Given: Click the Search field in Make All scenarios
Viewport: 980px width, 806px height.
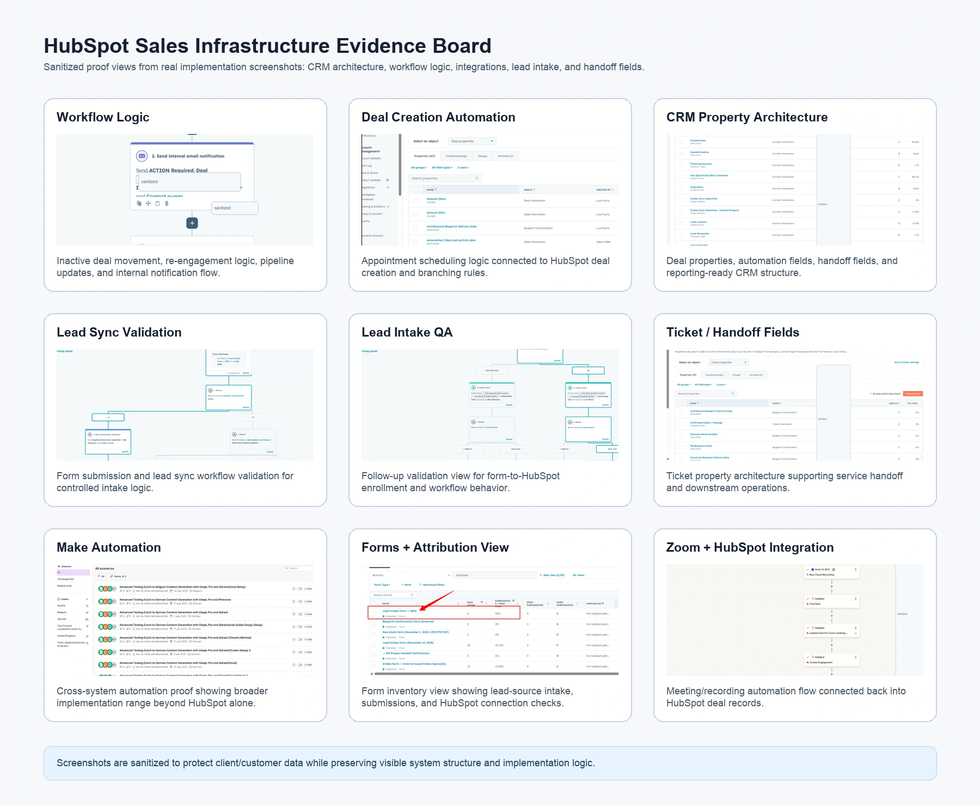Looking at the screenshot, I should (298, 568).
